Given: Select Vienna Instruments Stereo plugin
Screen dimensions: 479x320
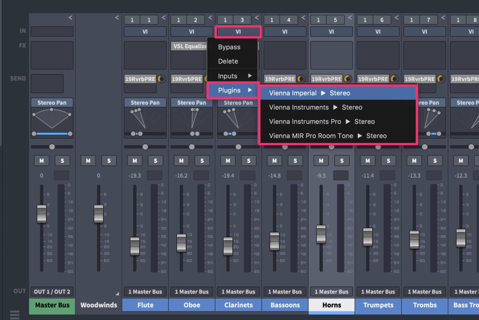Looking at the screenshot, I should coord(338,107).
